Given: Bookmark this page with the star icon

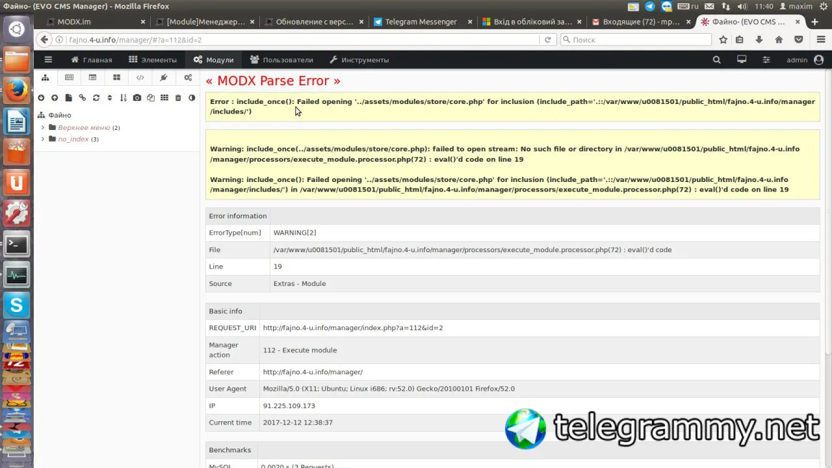Looking at the screenshot, I should (723, 40).
